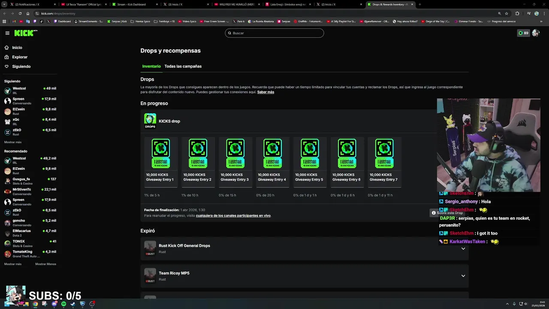Bookmark page with the star icon
The height and width of the screenshot is (309, 549).
pos(507,13)
